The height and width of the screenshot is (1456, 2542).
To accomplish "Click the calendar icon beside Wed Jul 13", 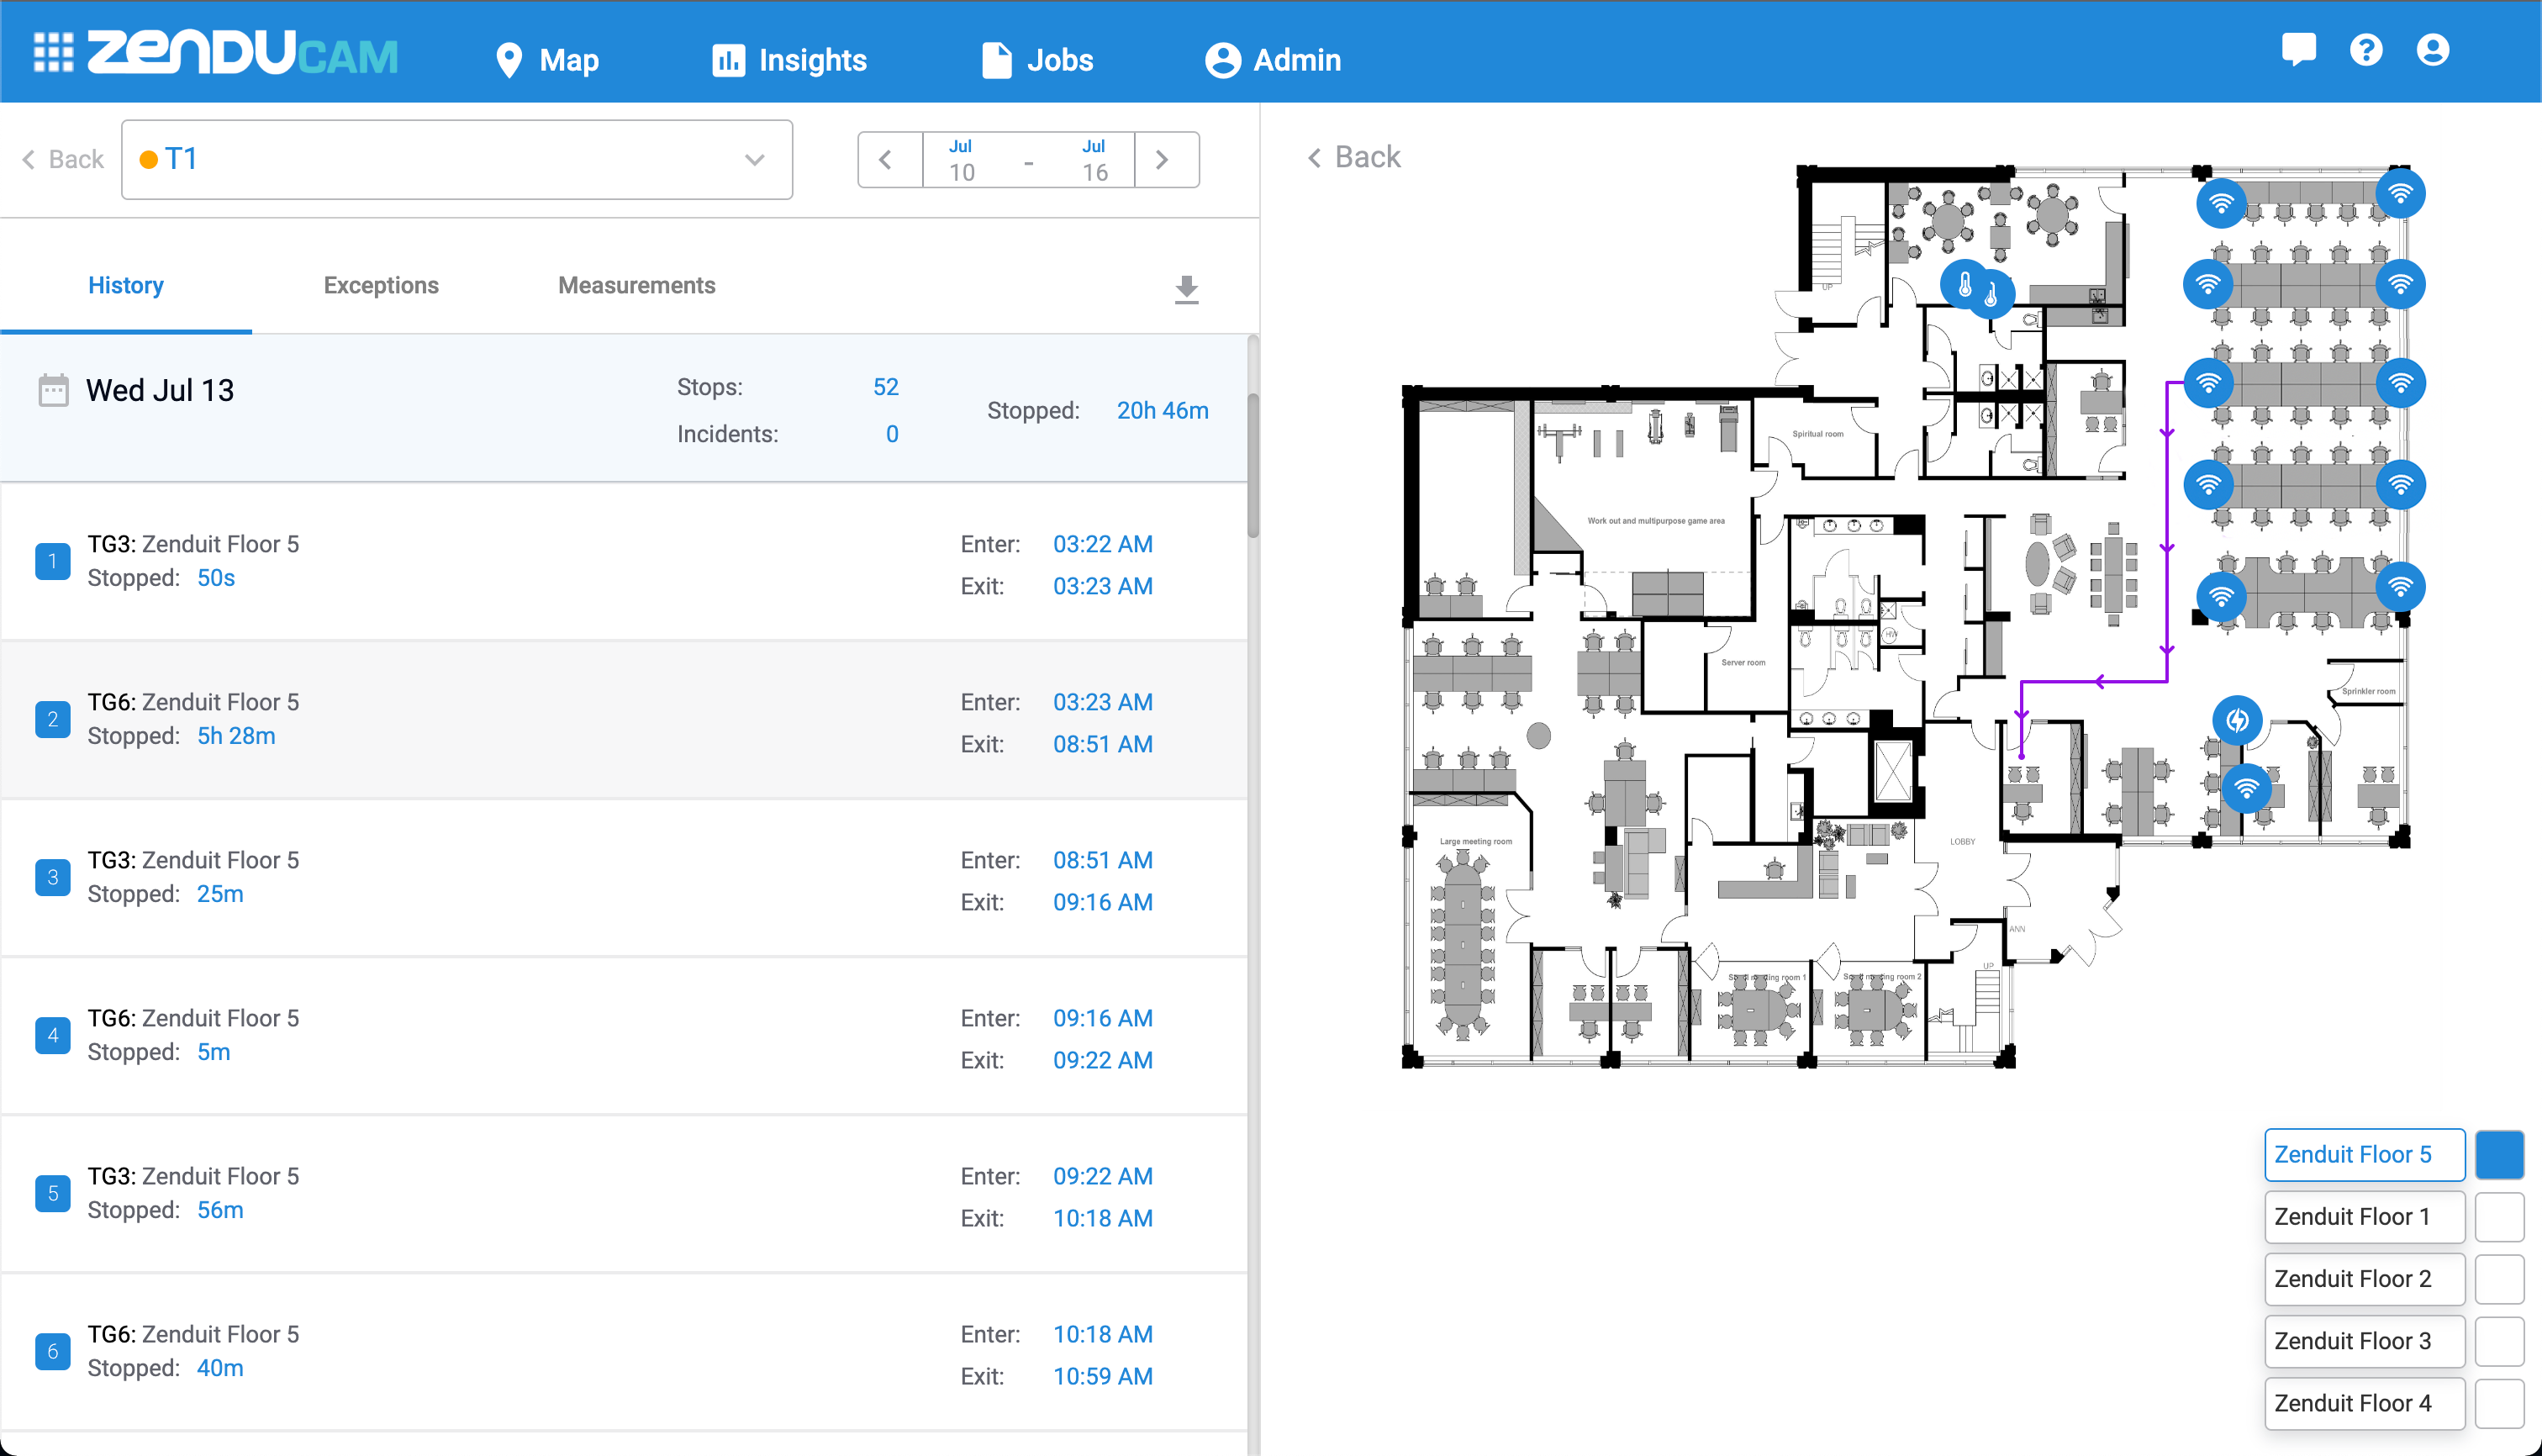I will pyautogui.click(x=53, y=390).
